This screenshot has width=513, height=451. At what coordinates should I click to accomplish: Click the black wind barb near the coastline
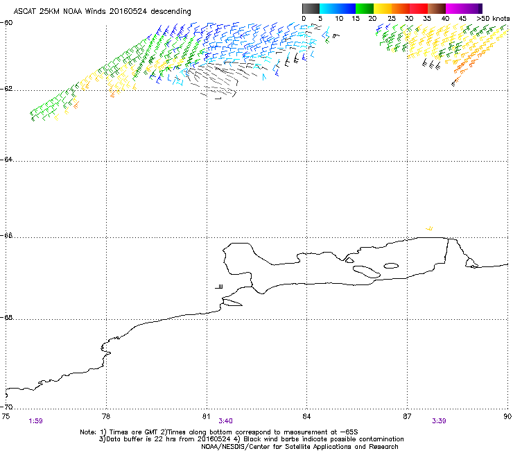(219, 287)
